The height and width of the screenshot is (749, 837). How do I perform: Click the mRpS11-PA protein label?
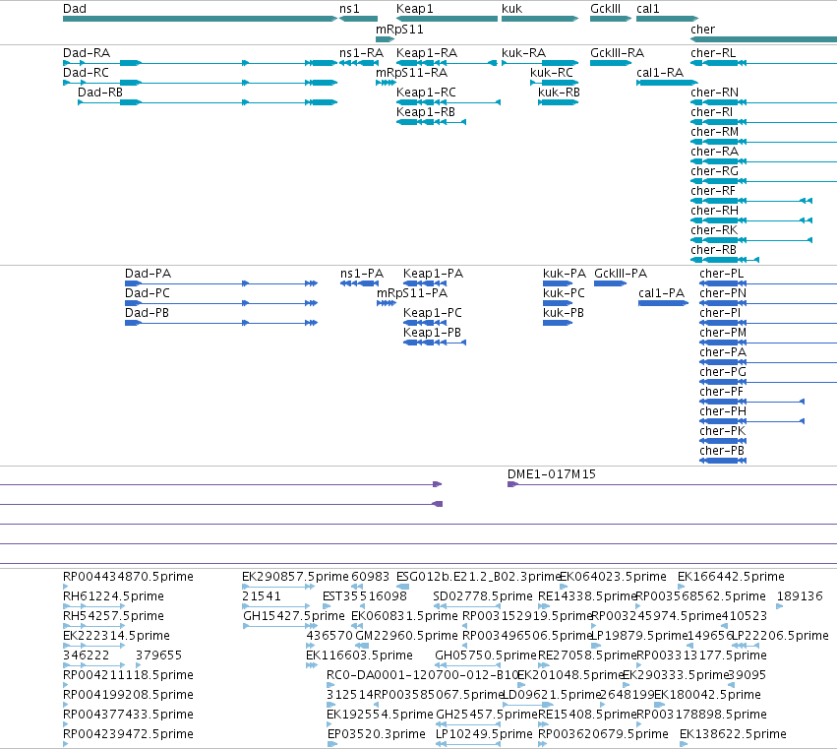pyautogui.click(x=412, y=293)
